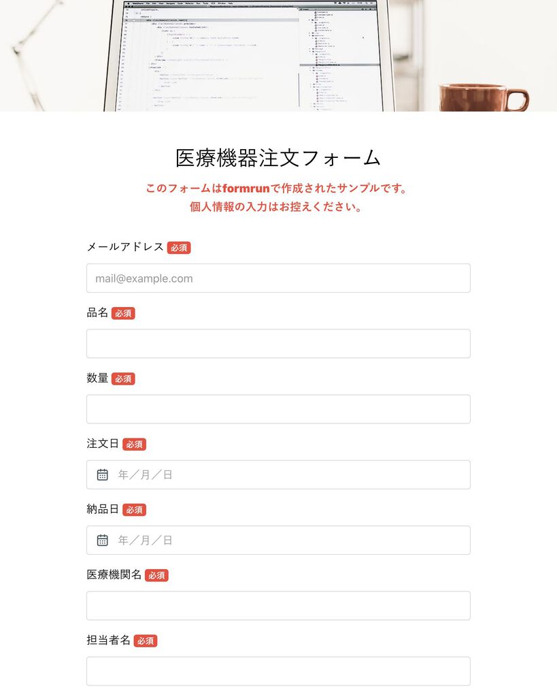Viewport: 557px width, 697px height.
Task: Click the calendar icon in 納品日 field
Action: (x=102, y=540)
